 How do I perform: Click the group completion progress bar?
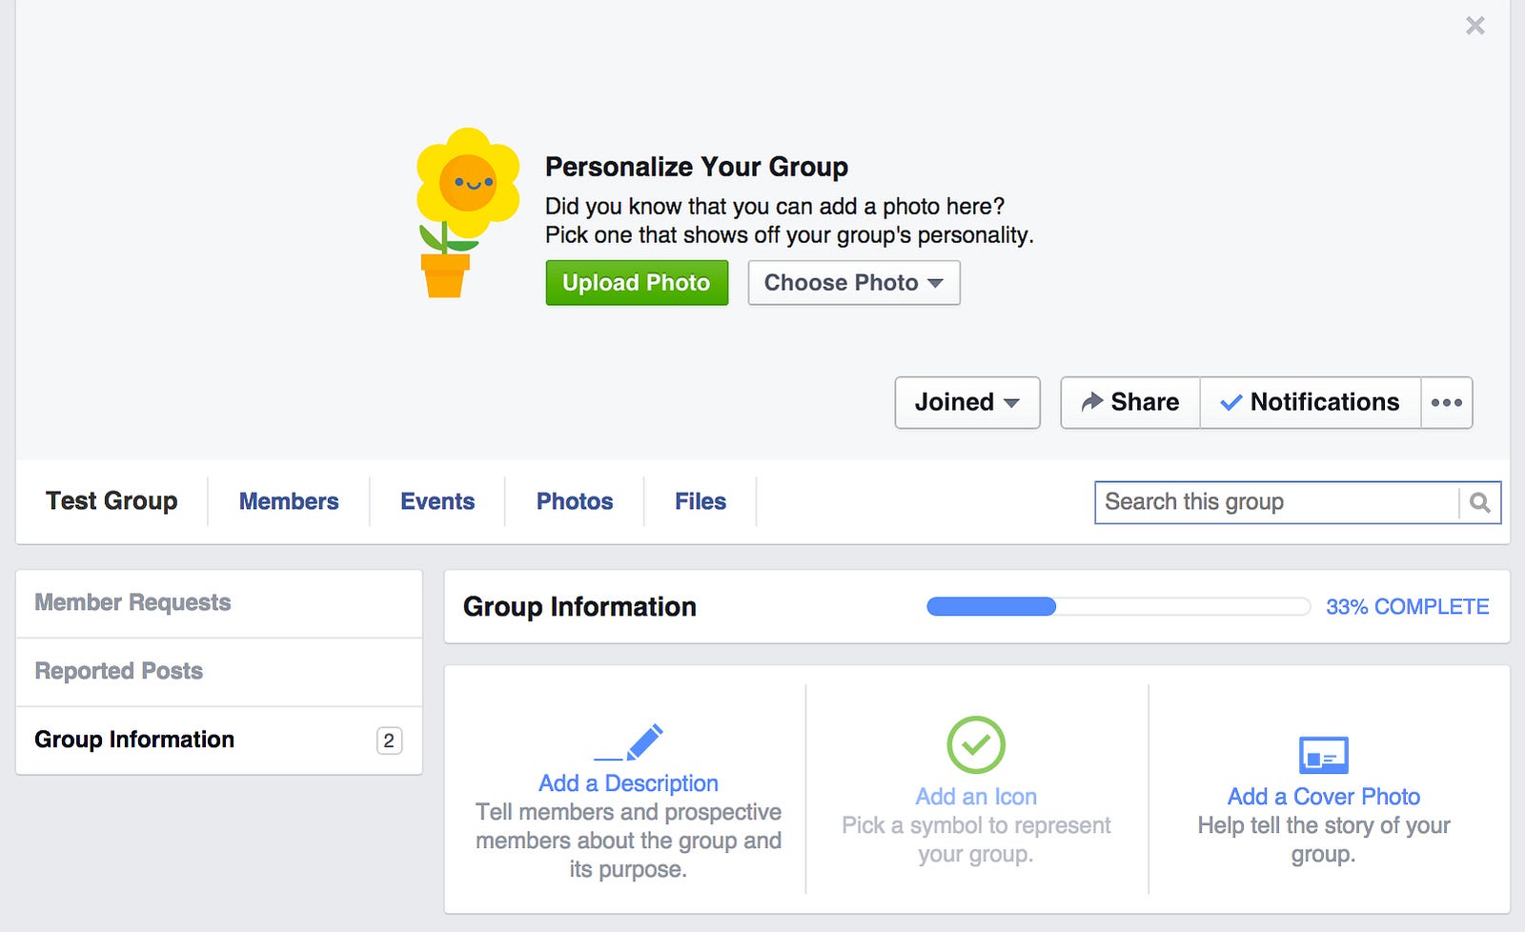1118,607
